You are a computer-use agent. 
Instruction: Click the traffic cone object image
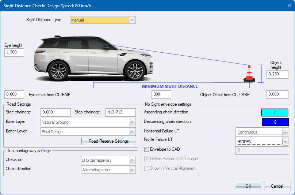point(249,74)
